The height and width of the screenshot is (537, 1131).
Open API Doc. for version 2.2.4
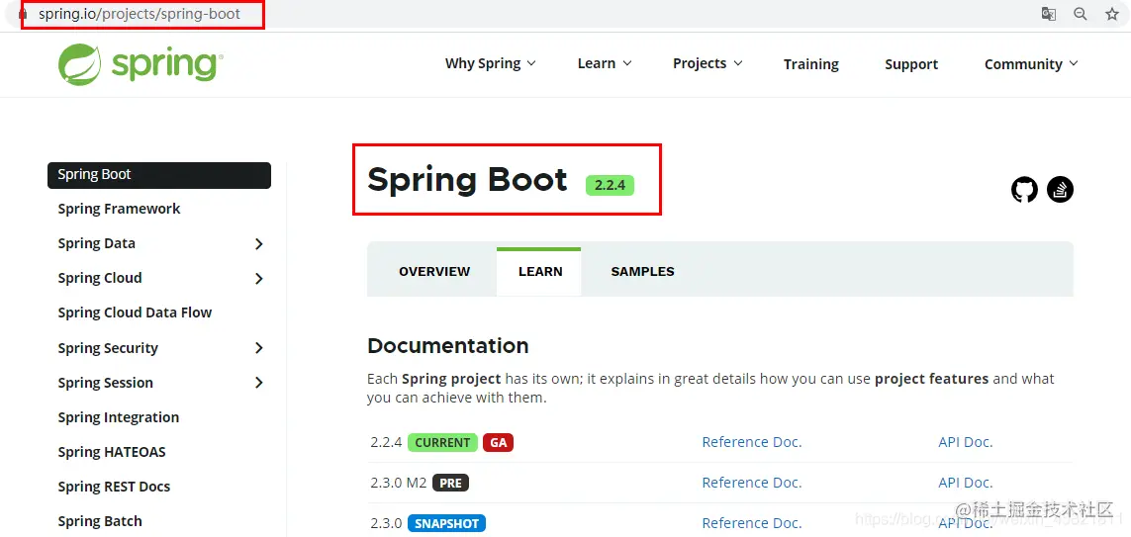tap(966, 442)
